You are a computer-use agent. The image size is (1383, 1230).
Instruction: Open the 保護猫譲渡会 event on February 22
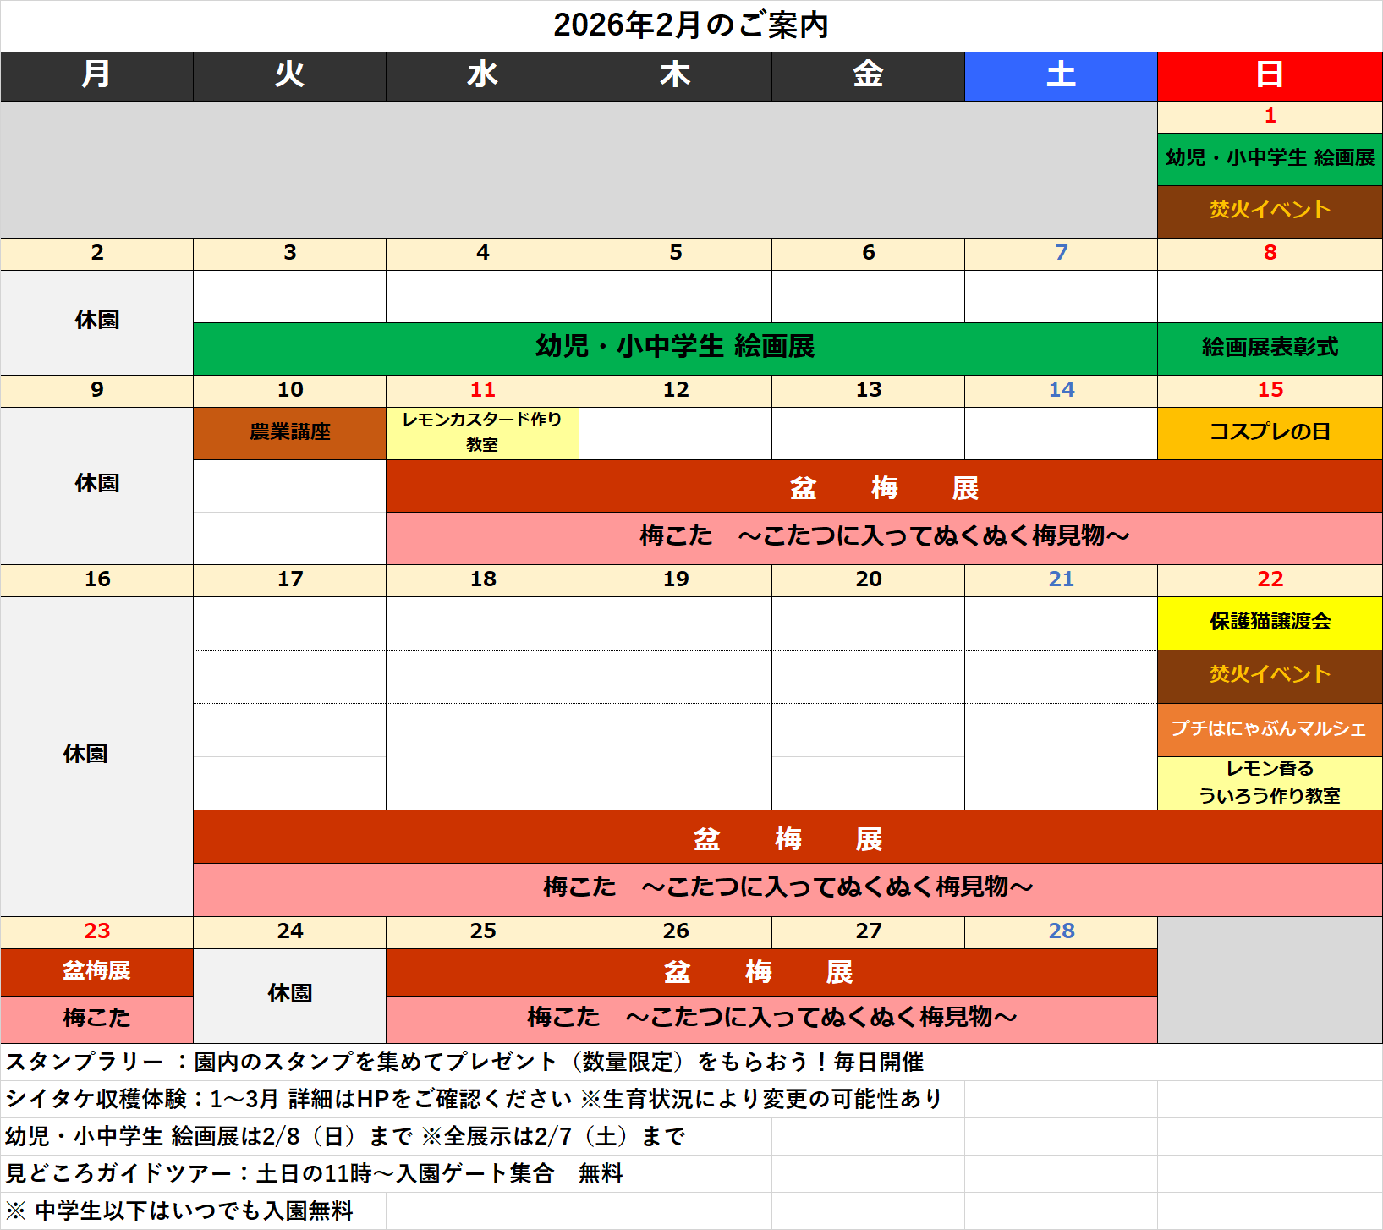point(1269,622)
